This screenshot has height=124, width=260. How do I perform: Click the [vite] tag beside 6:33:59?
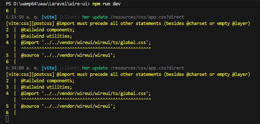49,17
